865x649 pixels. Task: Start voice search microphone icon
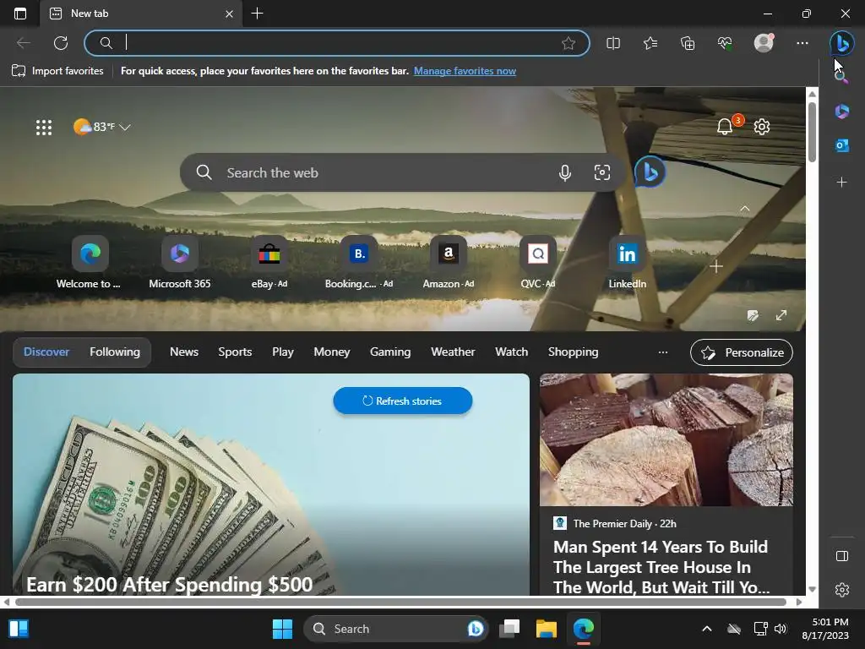pos(564,172)
